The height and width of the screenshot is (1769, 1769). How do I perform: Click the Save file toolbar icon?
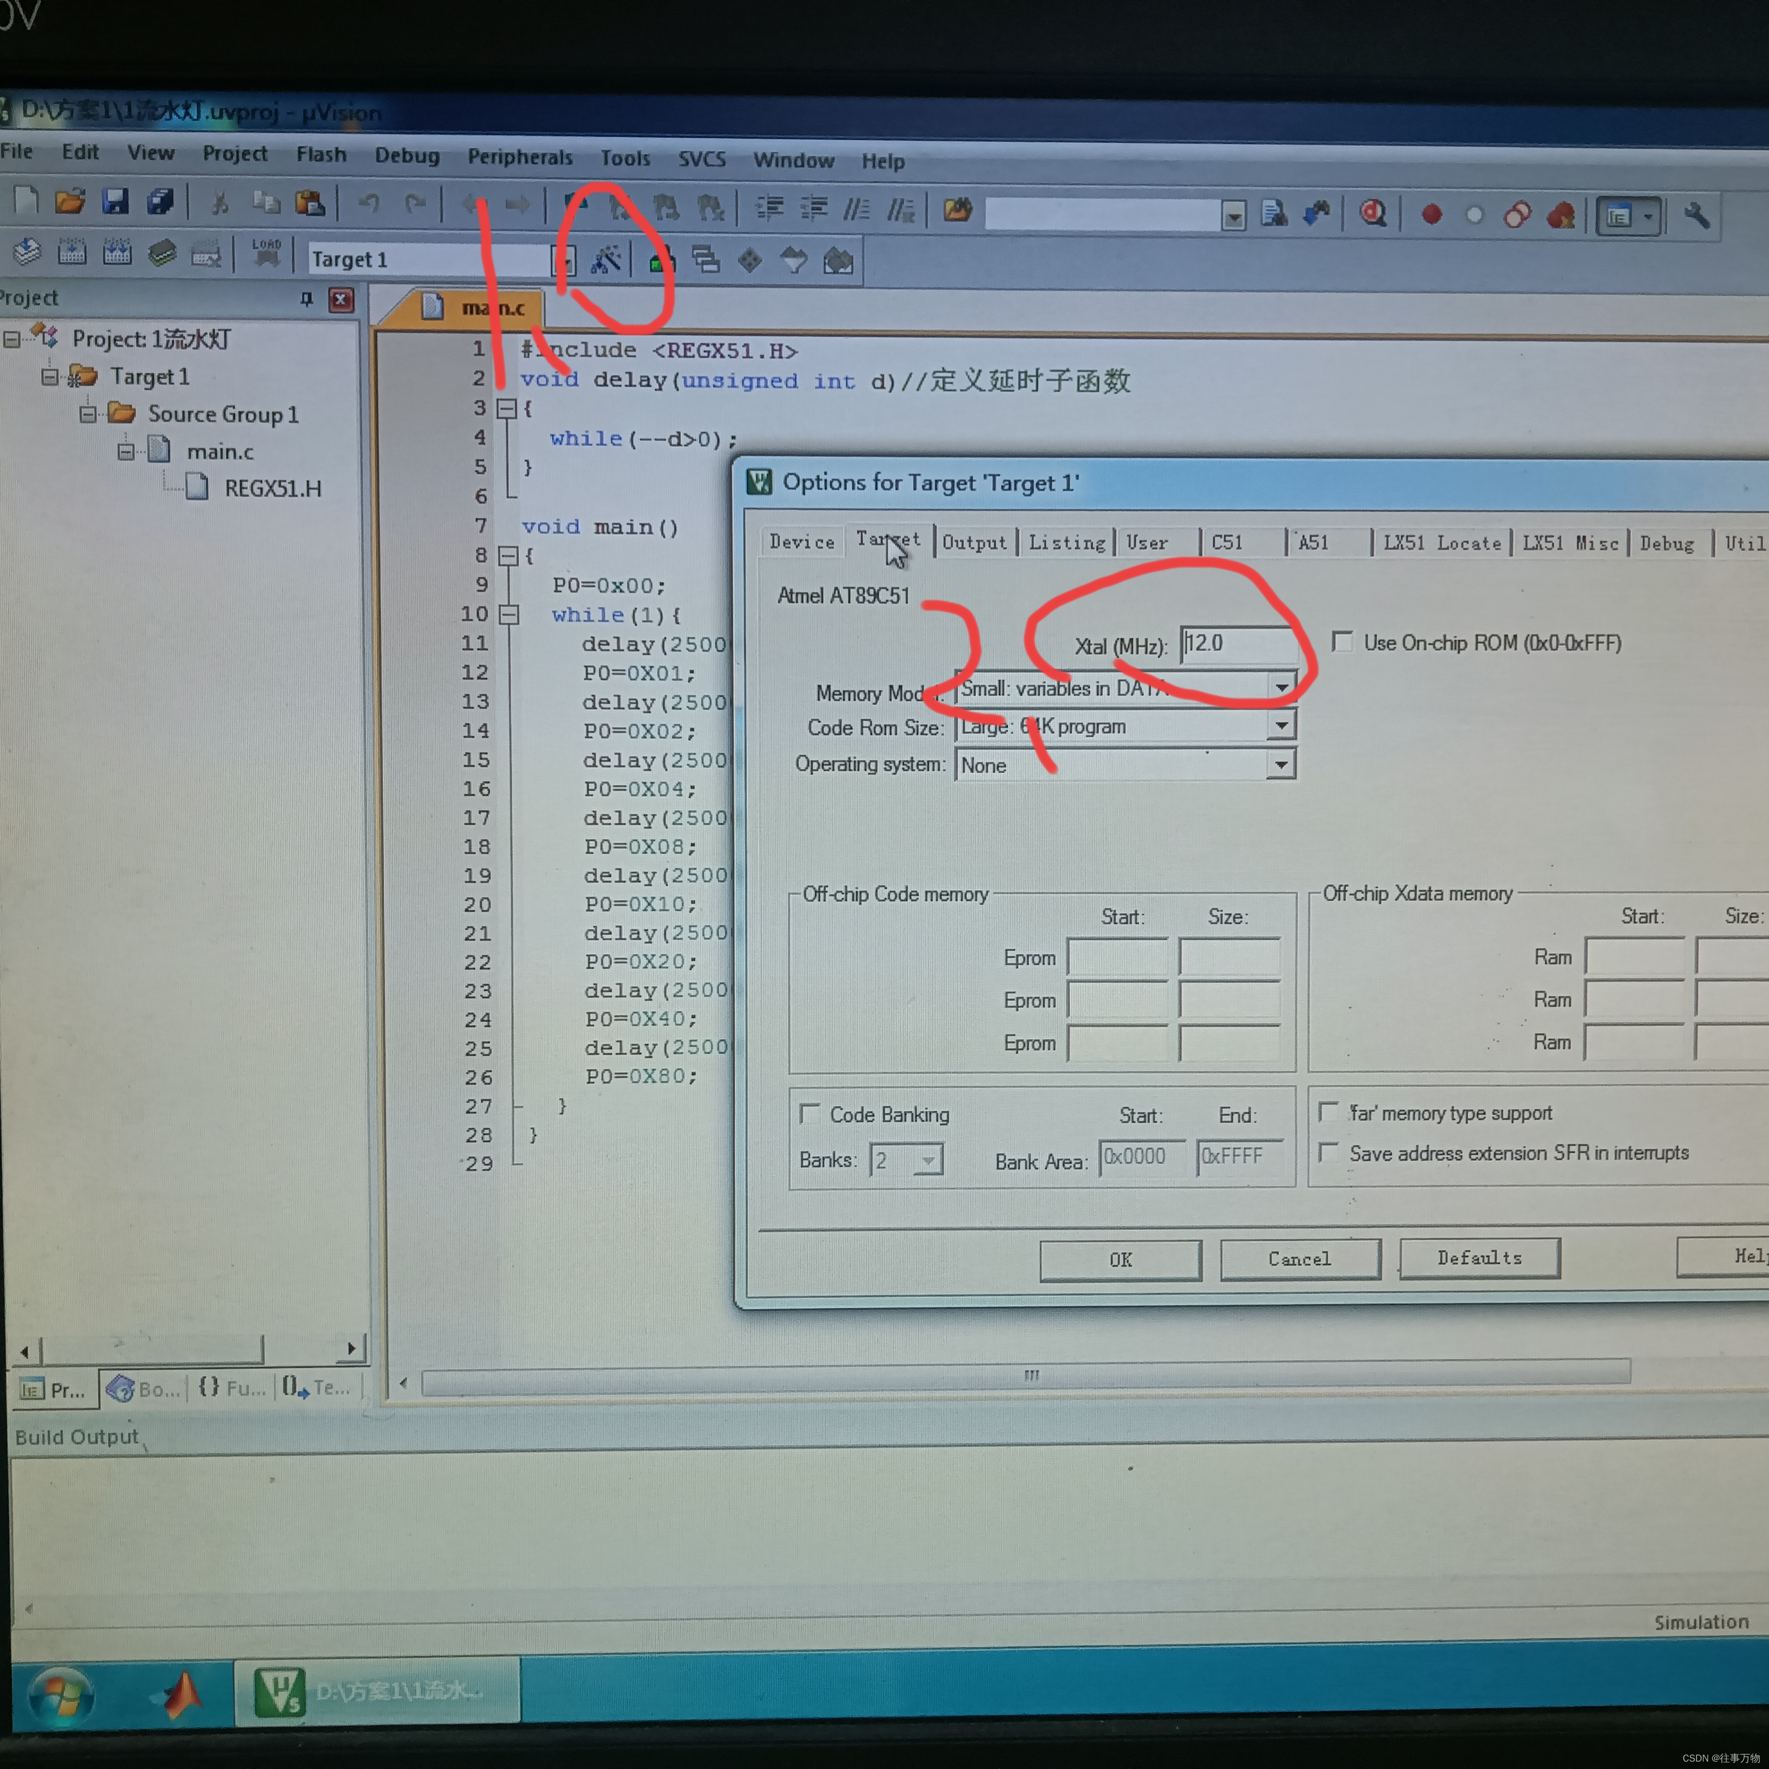[x=115, y=201]
